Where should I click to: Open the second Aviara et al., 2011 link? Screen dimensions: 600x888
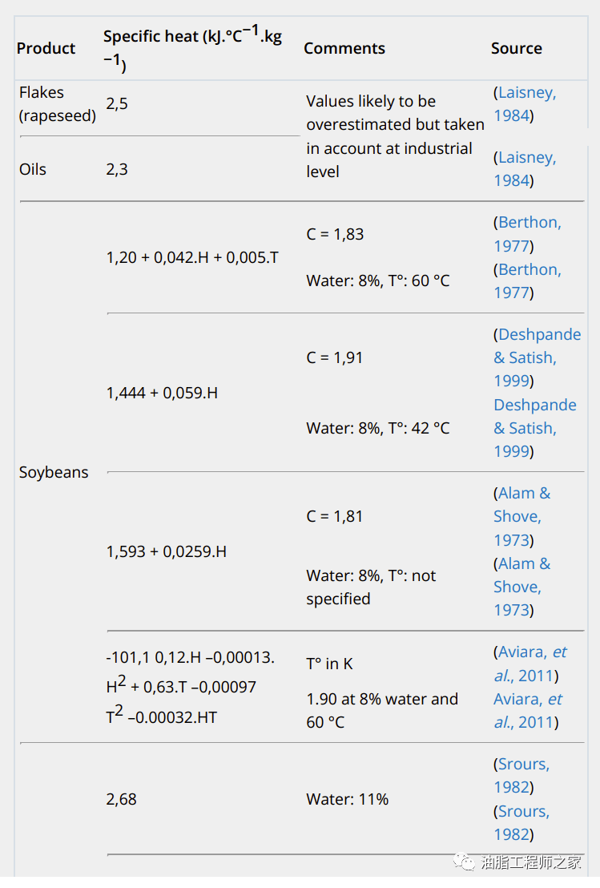click(x=527, y=710)
